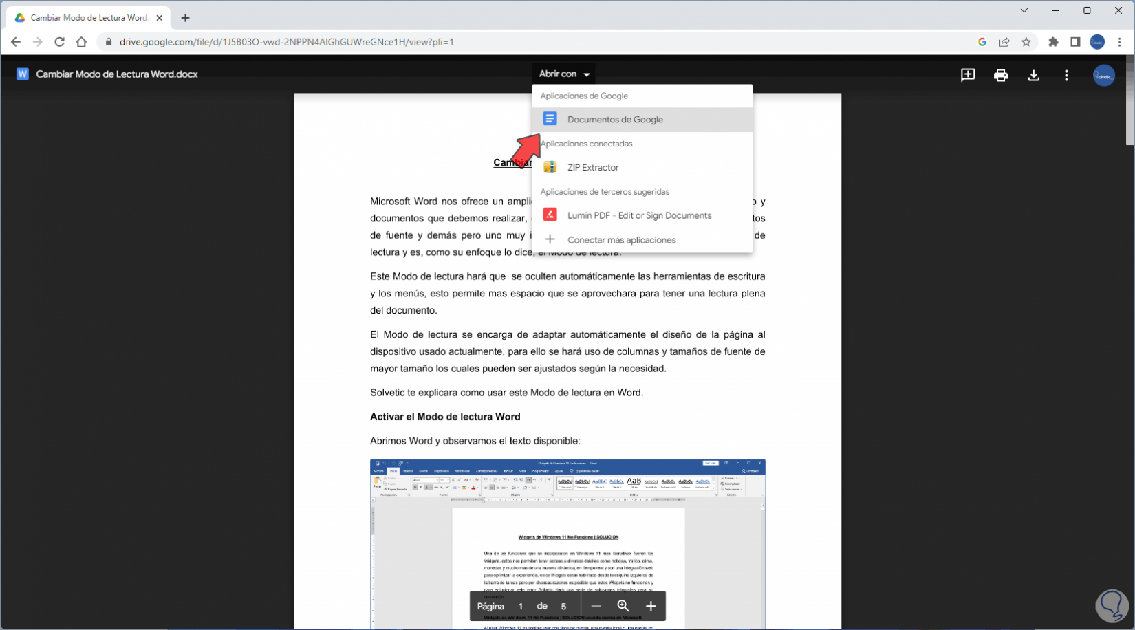The height and width of the screenshot is (630, 1135).
Task: Click the add comment icon
Action: (968, 75)
